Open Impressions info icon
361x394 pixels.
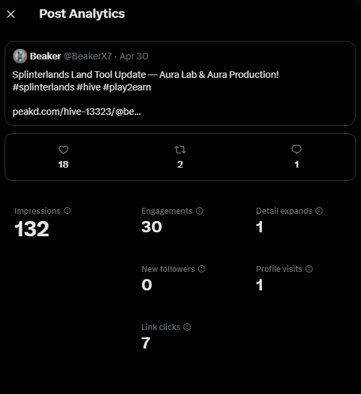coord(67,211)
